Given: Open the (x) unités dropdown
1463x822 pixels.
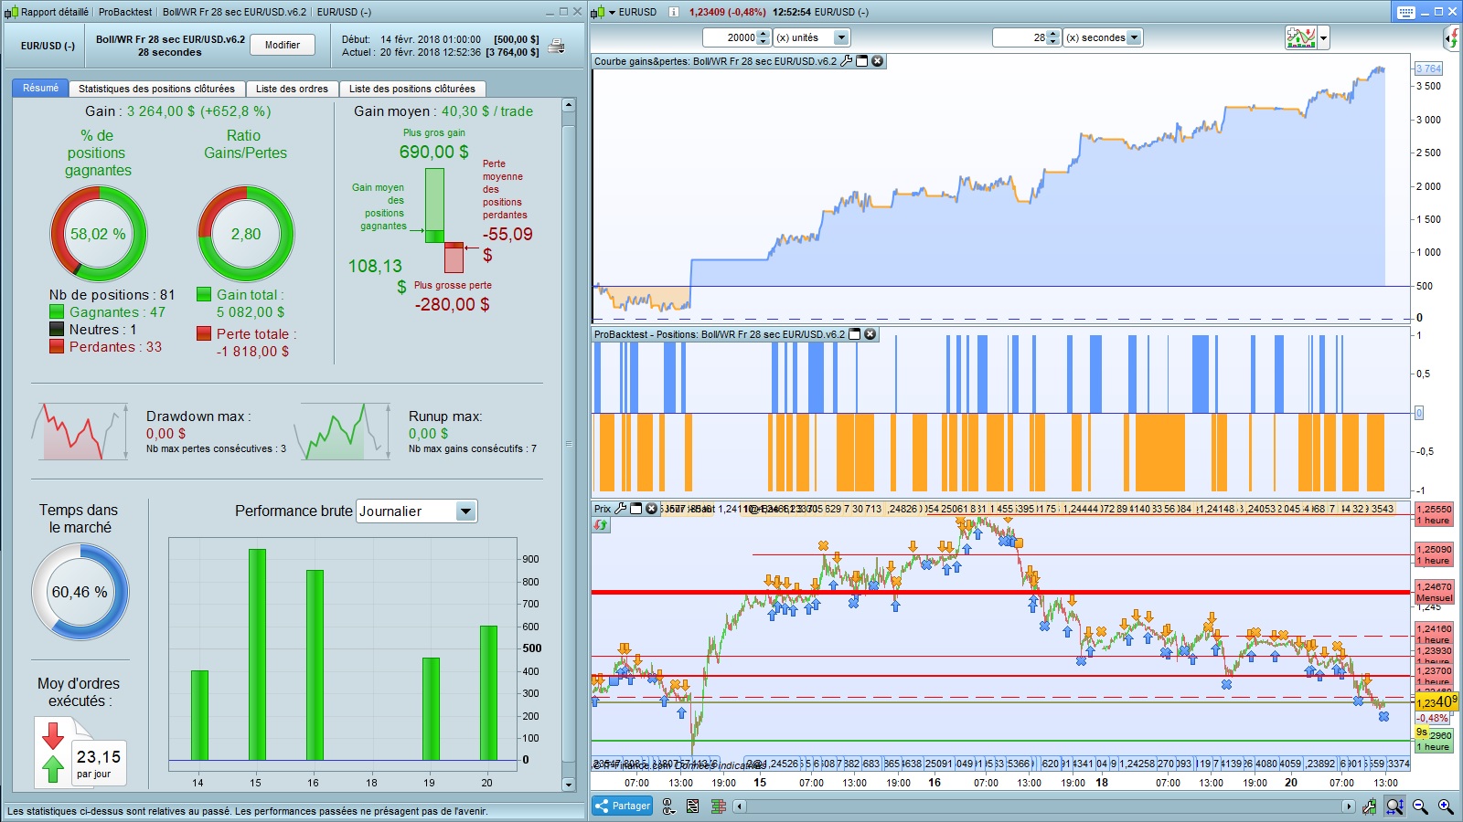Looking at the screenshot, I should 841,37.
